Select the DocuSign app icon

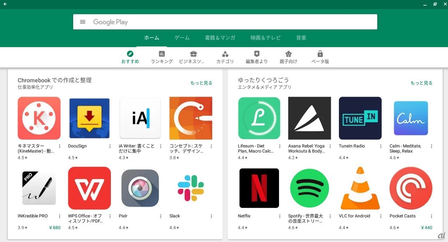pyautogui.click(x=89, y=118)
